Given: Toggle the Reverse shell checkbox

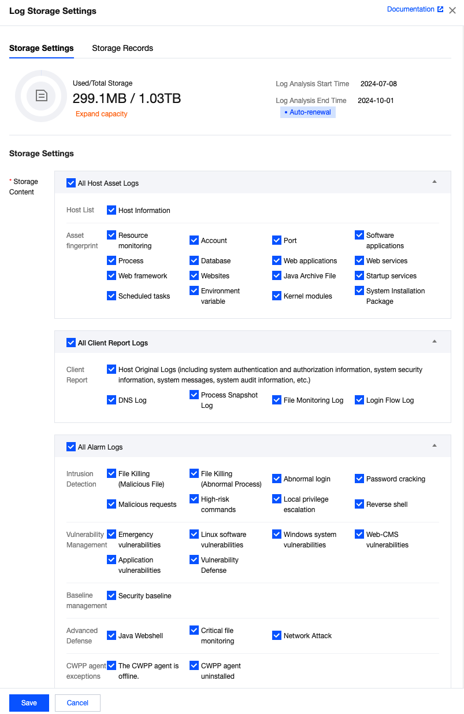Looking at the screenshot, I should 359,504.
